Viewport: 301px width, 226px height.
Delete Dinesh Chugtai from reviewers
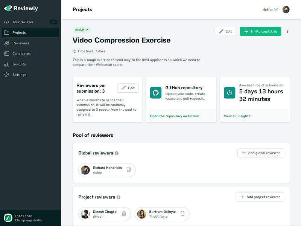point(124,213)
